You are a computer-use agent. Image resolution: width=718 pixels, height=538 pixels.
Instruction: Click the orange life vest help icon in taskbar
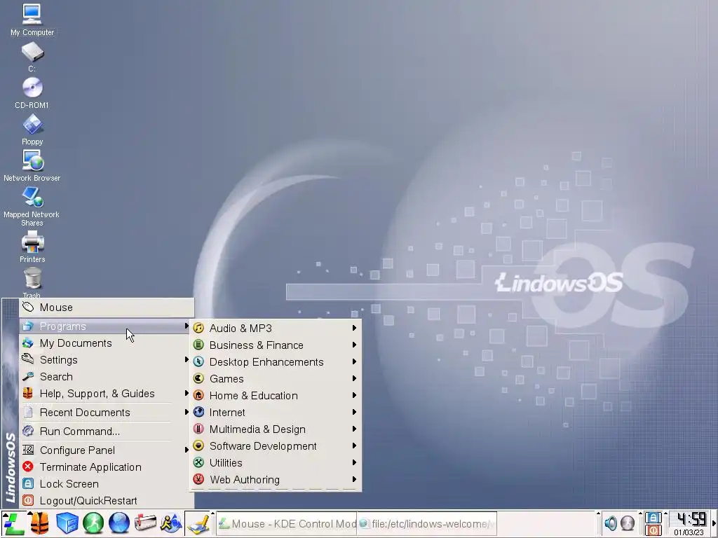(40, 523)
